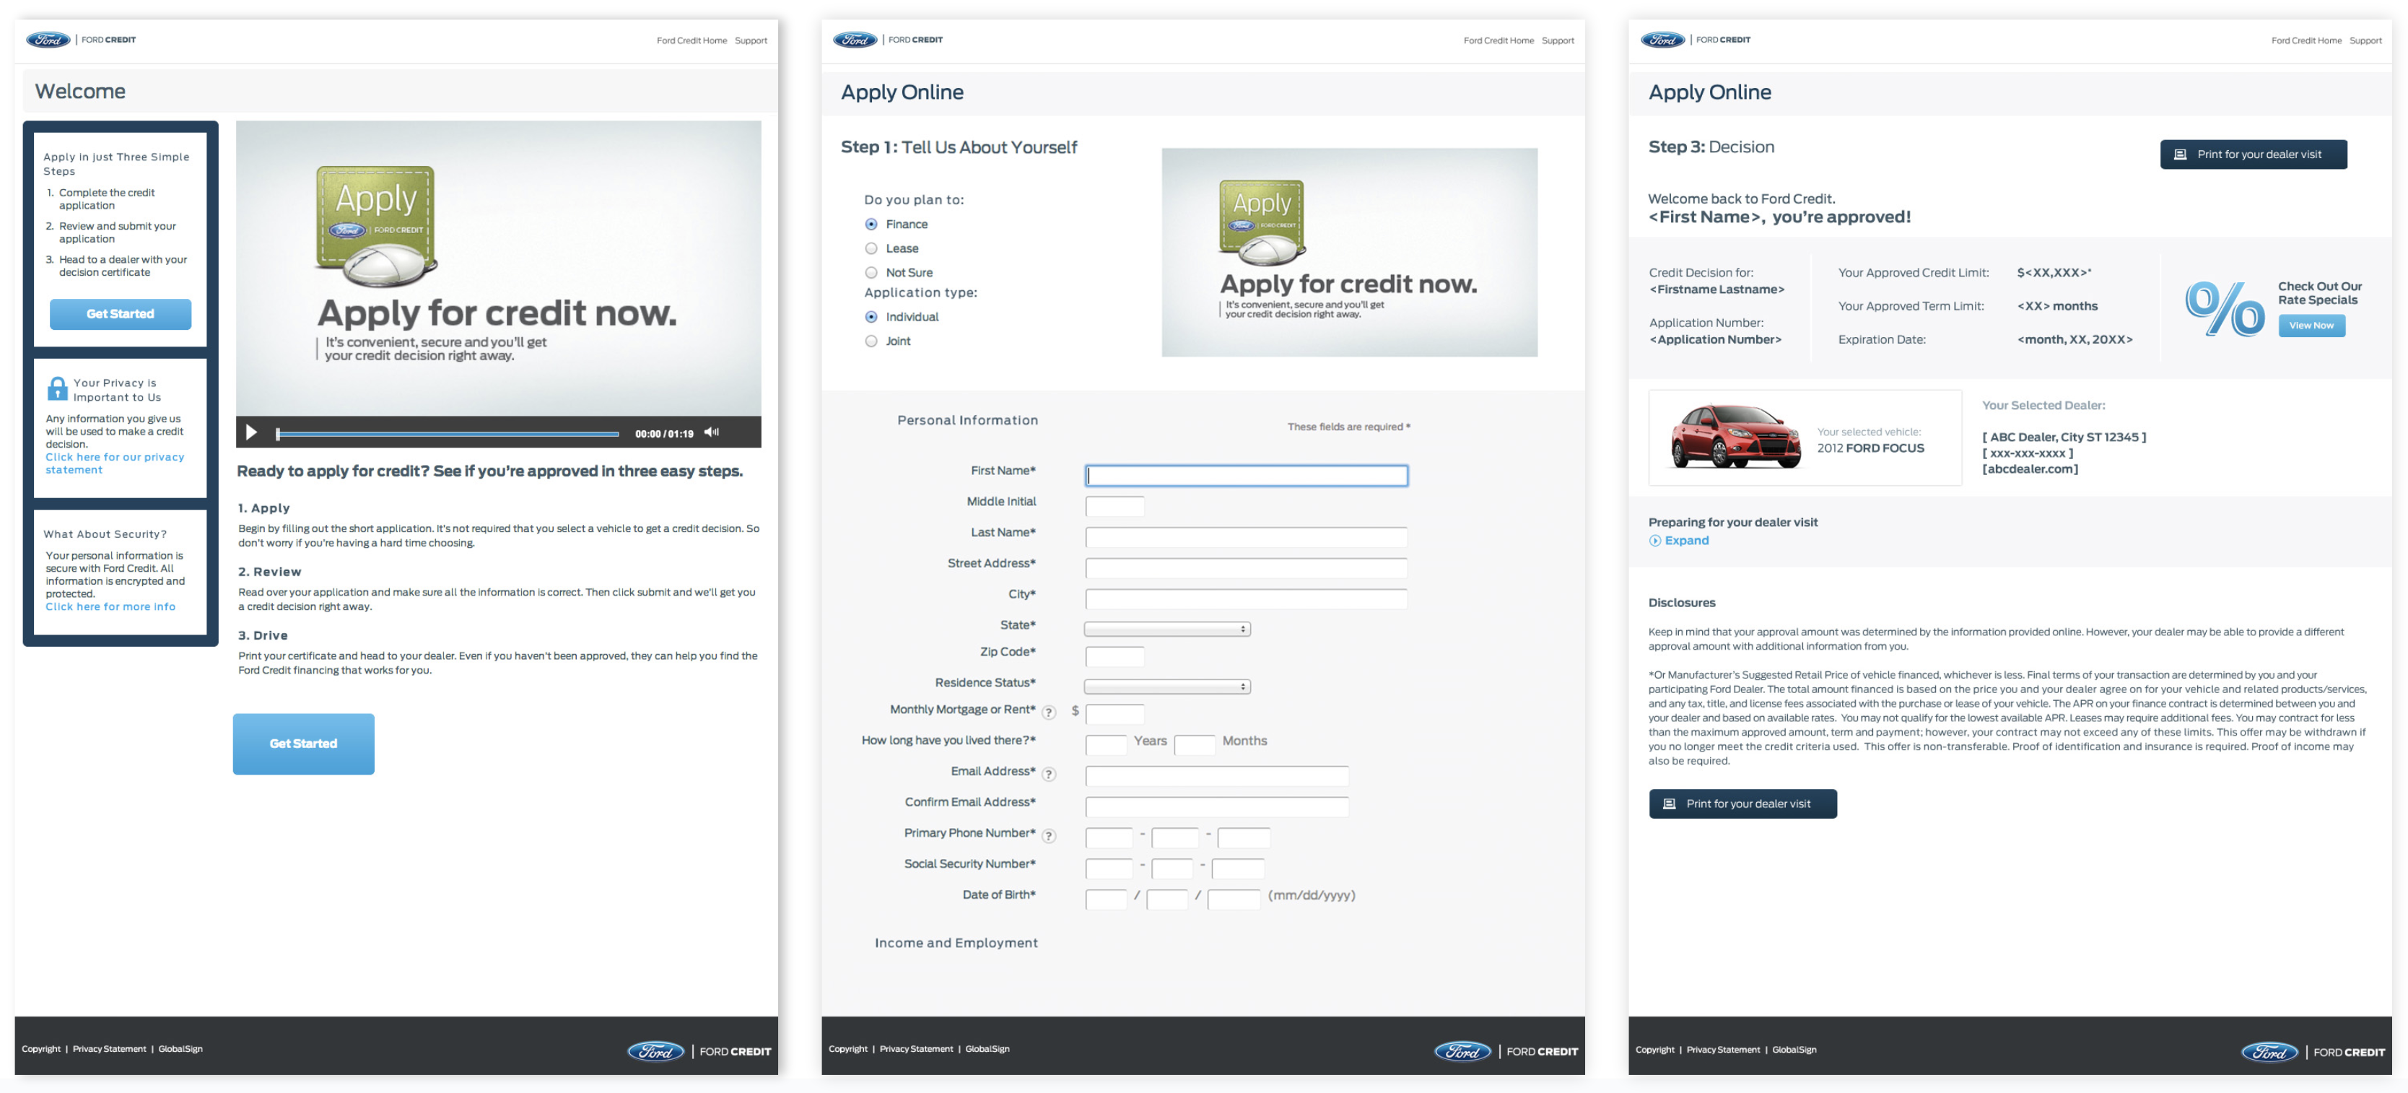Click the bottom Print for your dealer visit button
The width and height of the screenshot is (2408, 1093).
pos(1742,804)
